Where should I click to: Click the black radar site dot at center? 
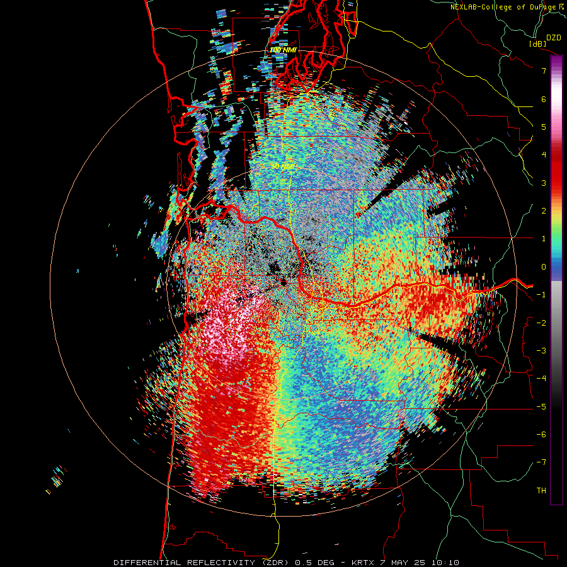click(x=283, y=283)
